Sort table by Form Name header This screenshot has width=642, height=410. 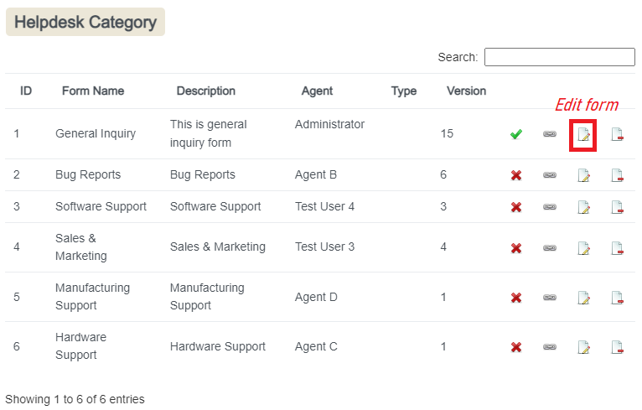93,91
